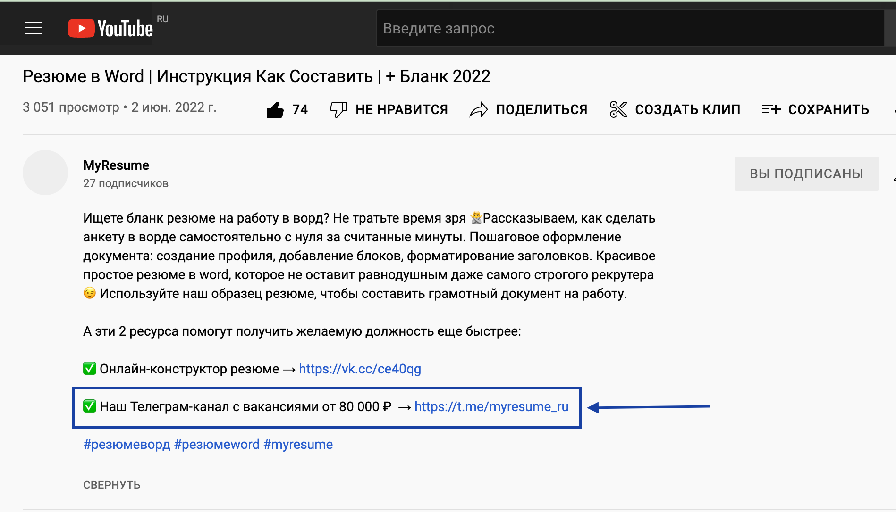896x512 pixels.
Task: Open the hamburger guide menu
Action: click(34, 28)
